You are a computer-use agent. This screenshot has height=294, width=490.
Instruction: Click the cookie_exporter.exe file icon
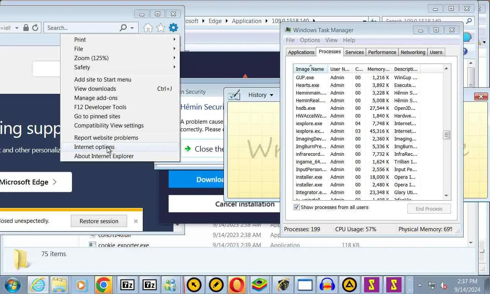[x=92, y=245]
